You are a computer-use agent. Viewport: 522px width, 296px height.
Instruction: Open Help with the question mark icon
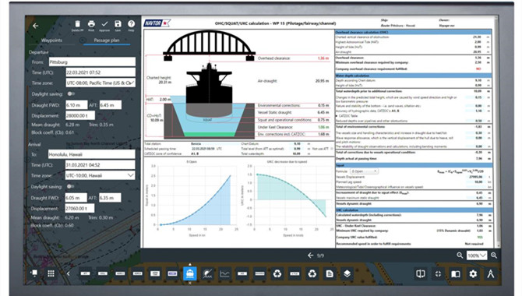tap(131, 24)
